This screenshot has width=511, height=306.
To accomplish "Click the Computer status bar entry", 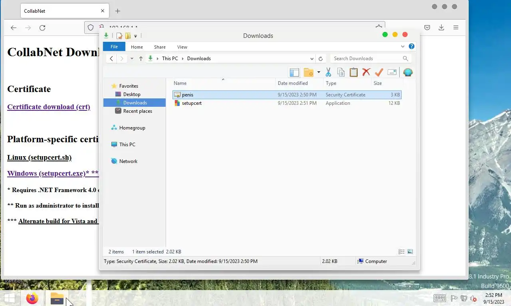I will [372, 261].
